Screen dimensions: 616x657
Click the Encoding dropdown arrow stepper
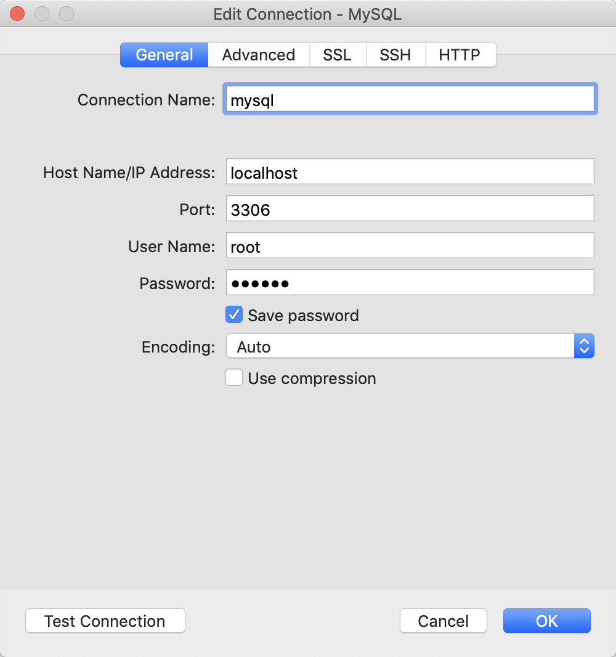coord(584,346)
